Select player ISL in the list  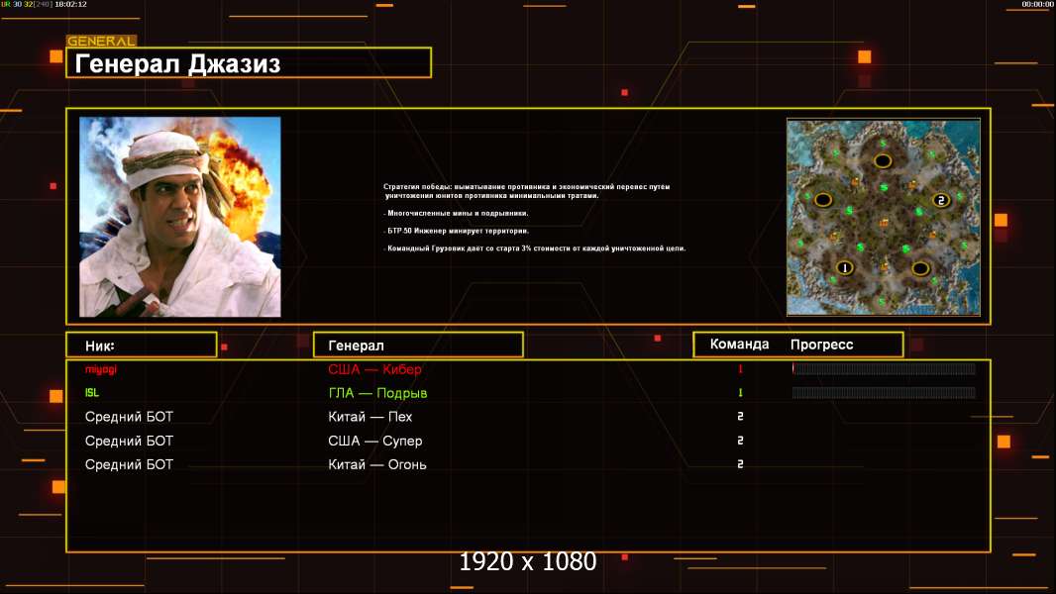(92, 393)
